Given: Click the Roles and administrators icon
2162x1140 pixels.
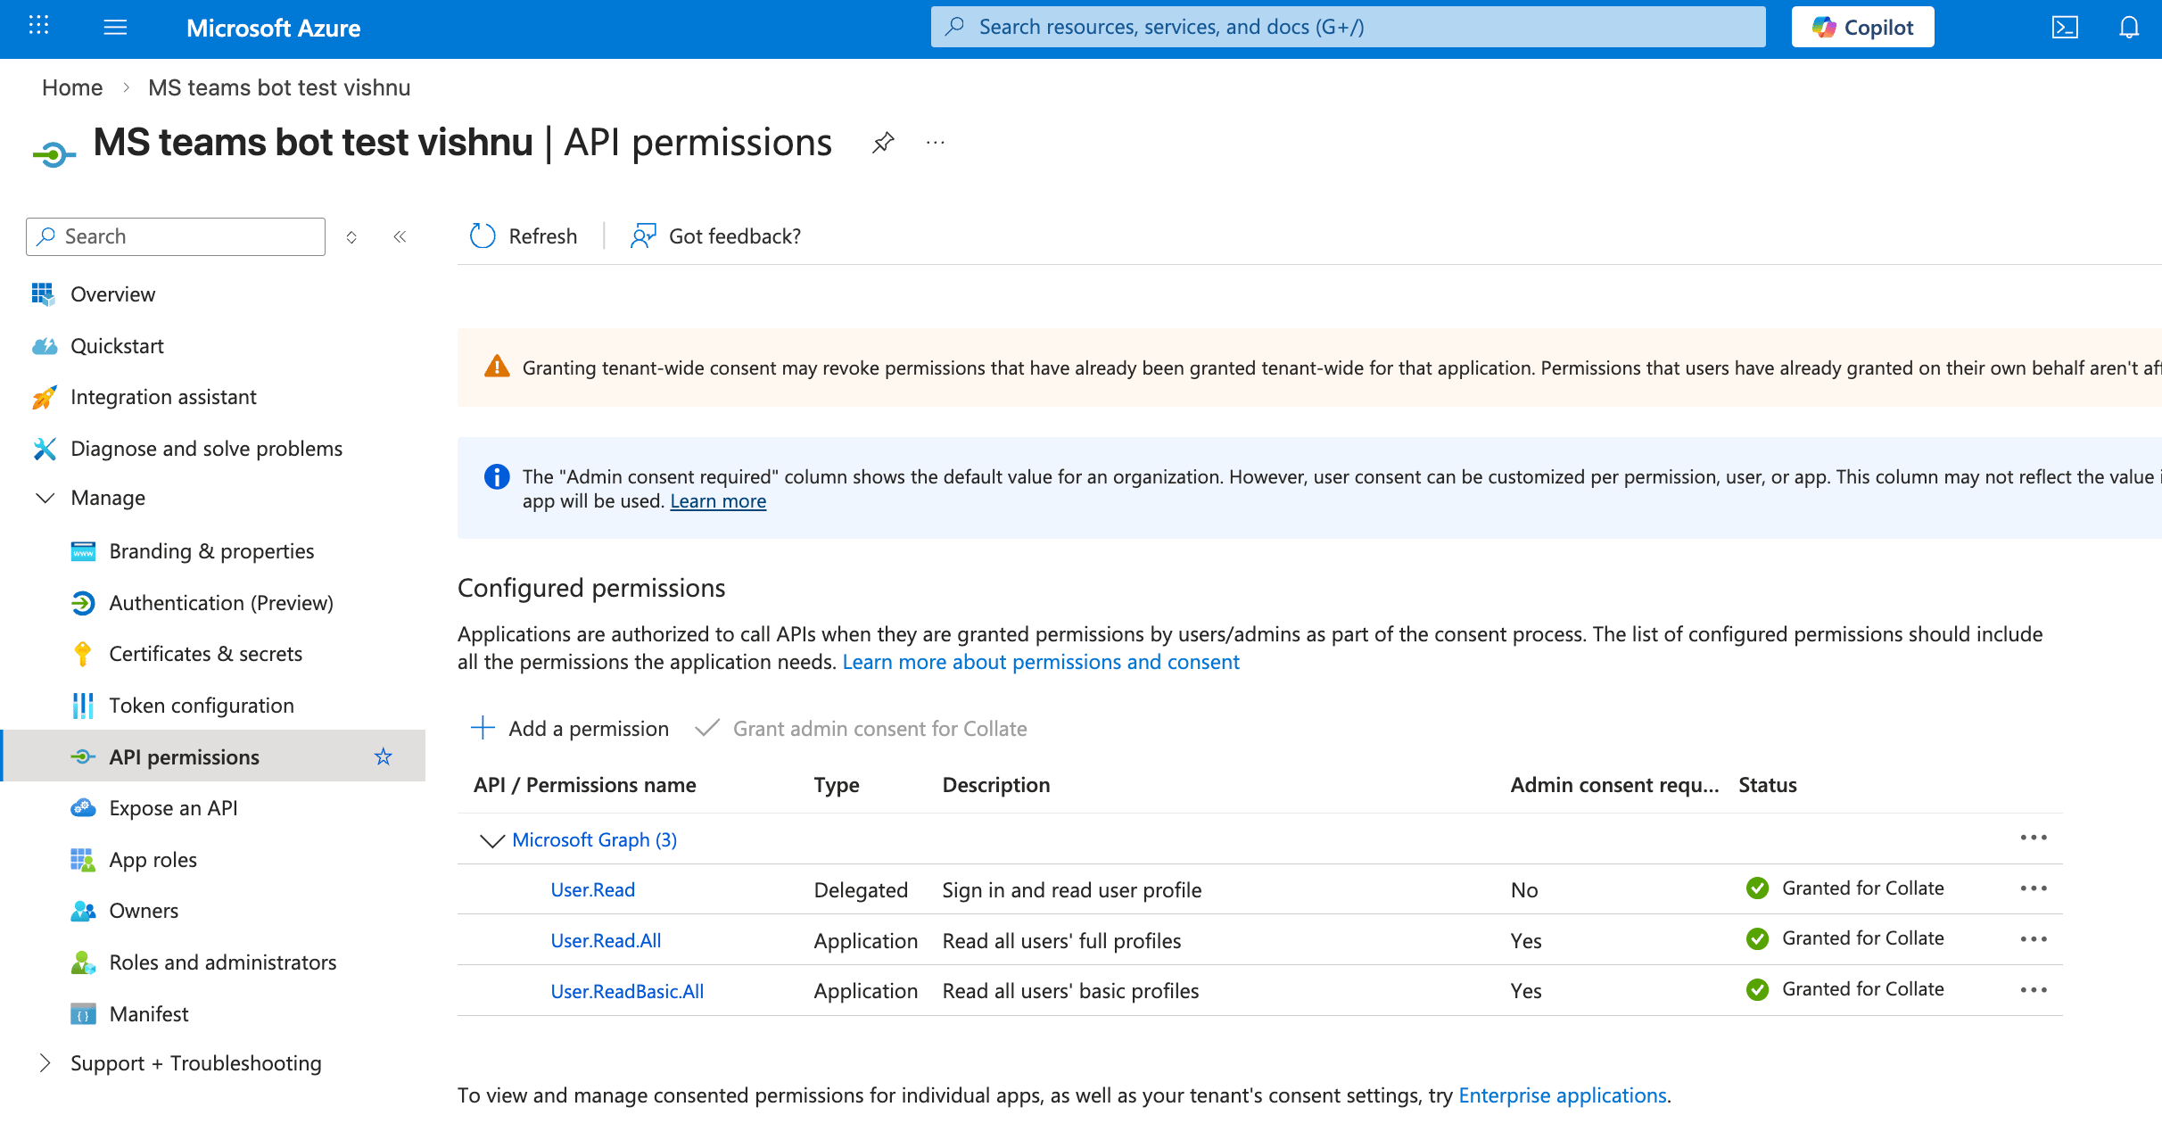Looking at the screenshot, I should pos(82,962).
